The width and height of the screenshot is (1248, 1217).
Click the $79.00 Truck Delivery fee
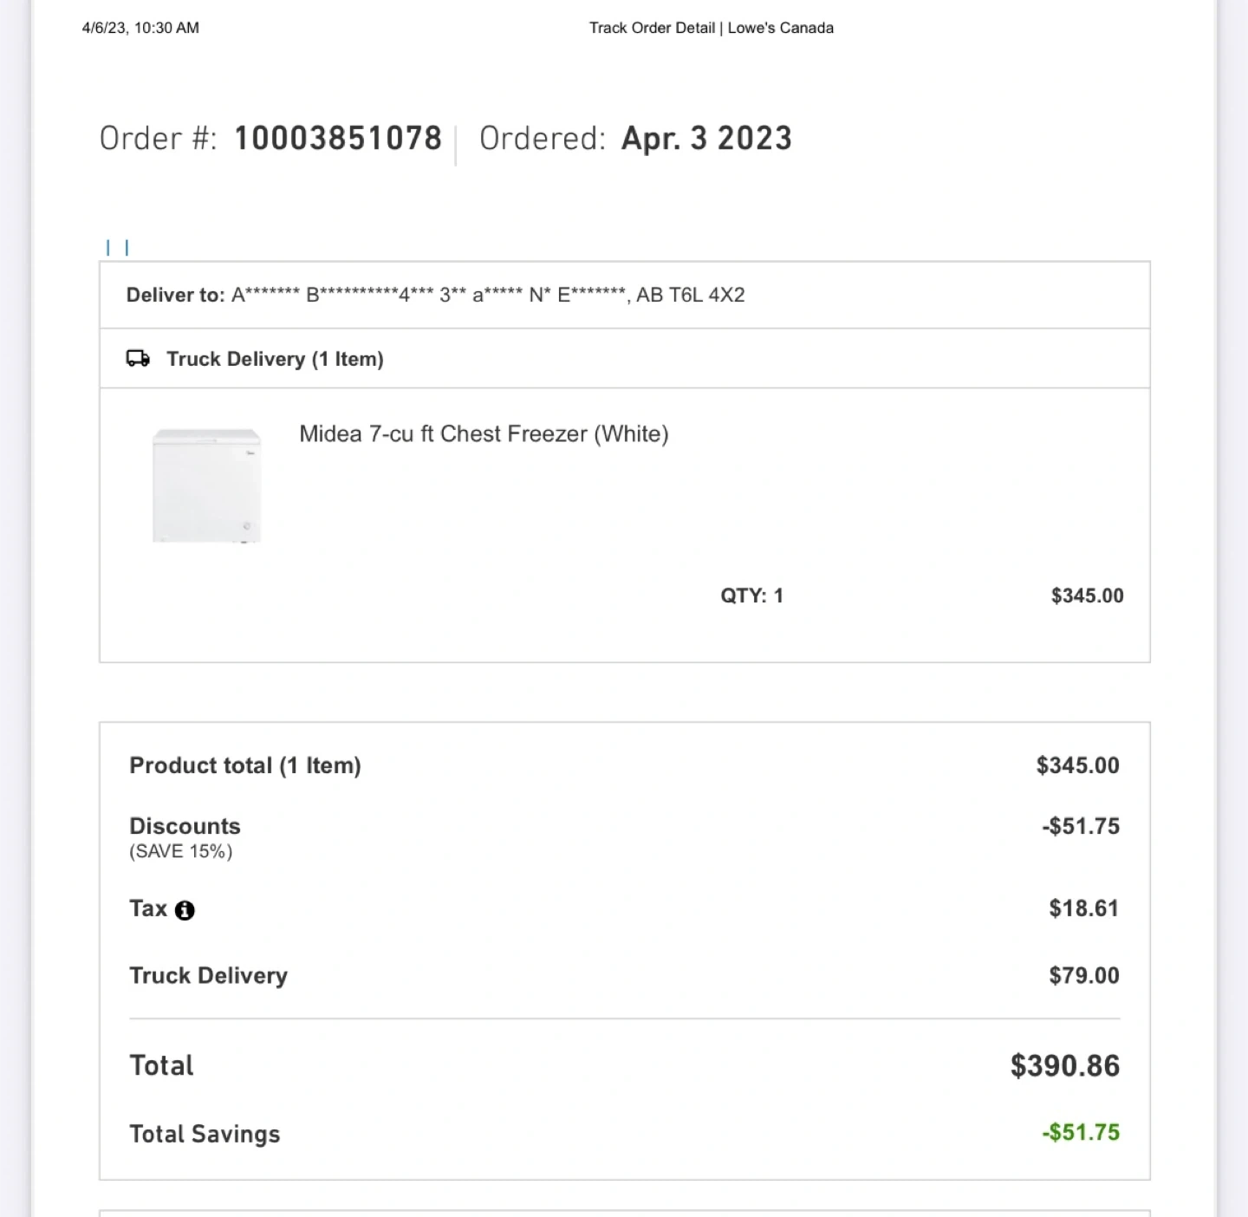[1083, 975]
